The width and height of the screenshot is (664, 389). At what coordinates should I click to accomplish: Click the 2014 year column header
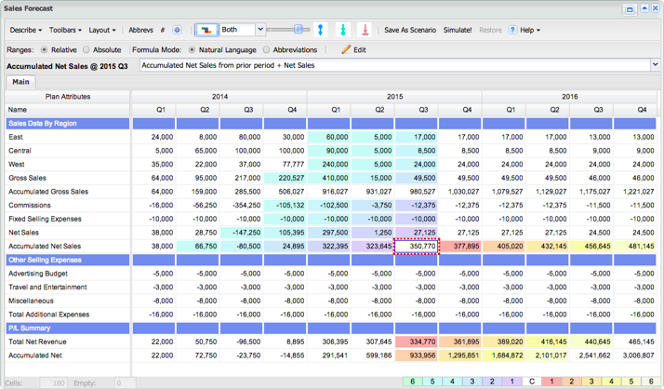(219, 97)
